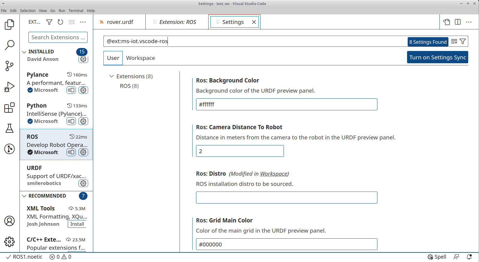This screenshot has width=479, height=262.
Task: Click the split-rectangle button beside Python's gear
Action: tap(71, 121)
